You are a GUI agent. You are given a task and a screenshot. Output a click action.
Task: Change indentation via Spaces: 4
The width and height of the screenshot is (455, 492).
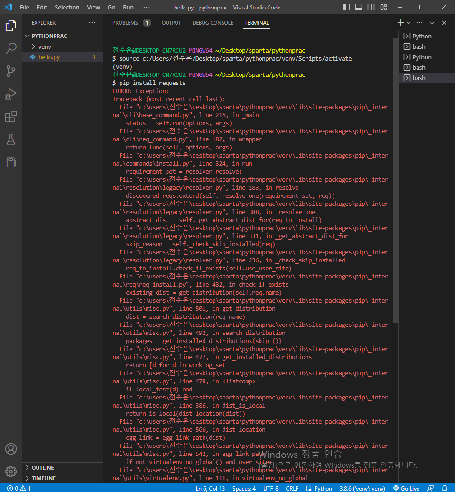pyautogui.click(x=244, y=488)
